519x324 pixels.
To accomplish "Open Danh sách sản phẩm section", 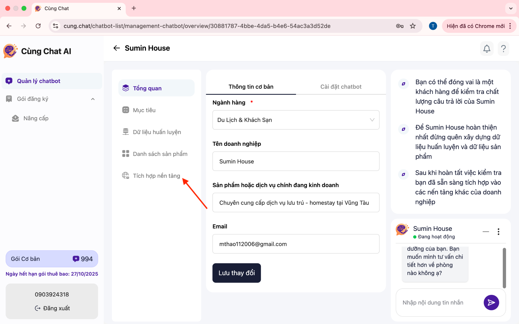I will [x=160, y=154].
